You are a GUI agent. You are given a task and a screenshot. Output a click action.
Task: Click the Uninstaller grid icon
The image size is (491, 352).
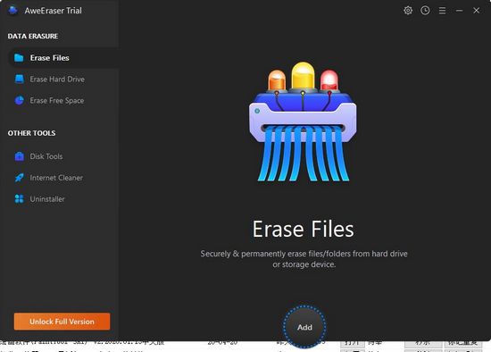point(20,198)
